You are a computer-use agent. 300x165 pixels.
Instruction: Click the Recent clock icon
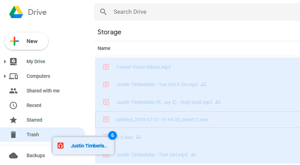tap(13, 106)
